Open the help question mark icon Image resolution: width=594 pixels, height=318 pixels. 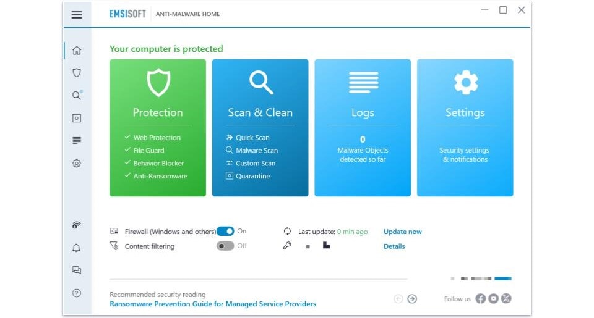coord(77,293)
